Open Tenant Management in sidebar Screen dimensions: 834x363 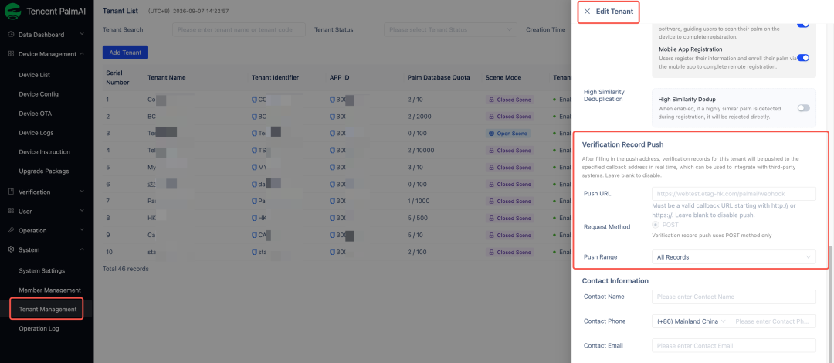point(47,309)
